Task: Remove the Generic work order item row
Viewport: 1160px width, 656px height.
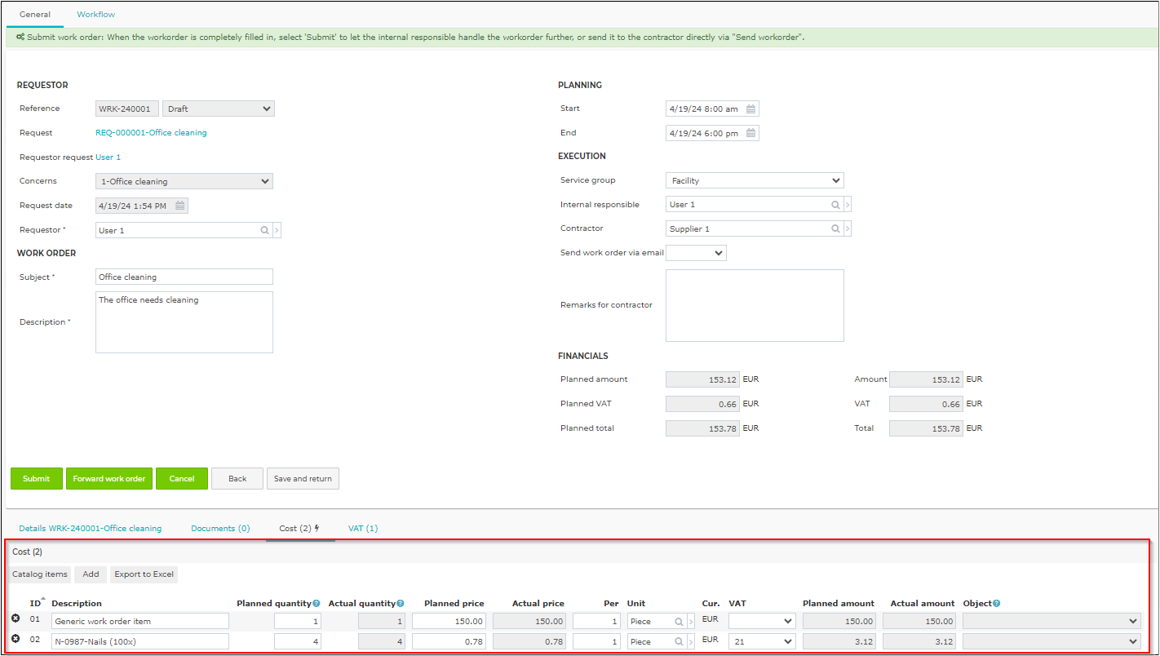Action: pos(15,620)
